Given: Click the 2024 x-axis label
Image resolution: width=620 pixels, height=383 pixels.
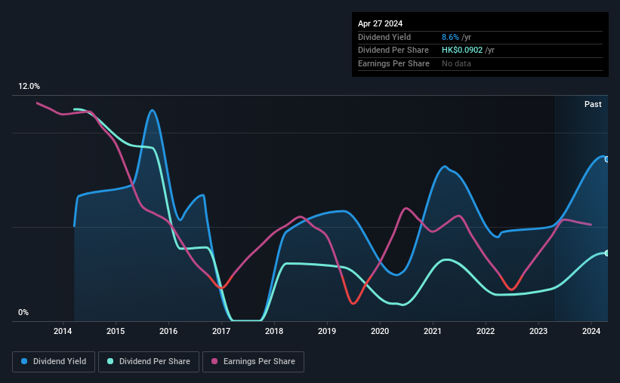Looking at the screenshot, I should click(x=591, y=331).
